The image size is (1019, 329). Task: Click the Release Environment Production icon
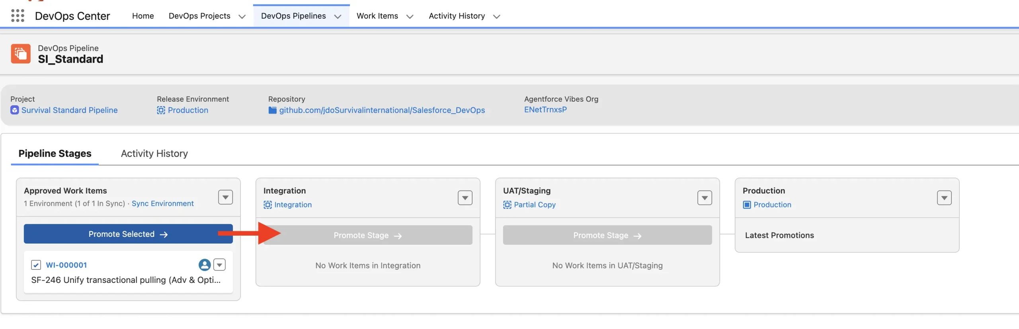[x=161, y=110]
